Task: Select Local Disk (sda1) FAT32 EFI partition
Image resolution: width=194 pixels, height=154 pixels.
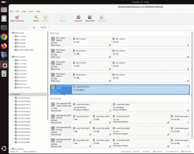Action: [x=92, y=107]
